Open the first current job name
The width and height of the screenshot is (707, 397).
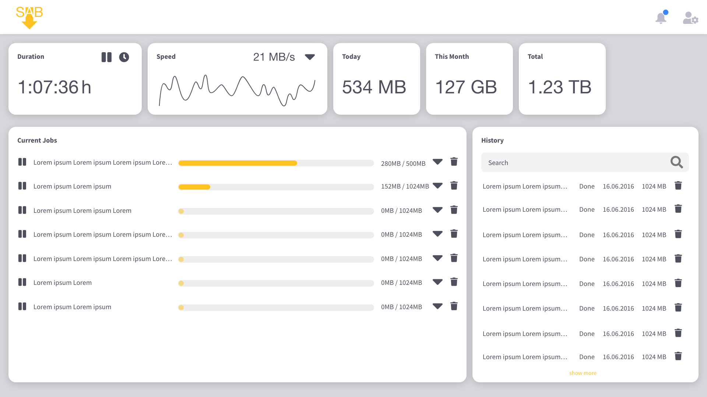[x=103, y=162]
